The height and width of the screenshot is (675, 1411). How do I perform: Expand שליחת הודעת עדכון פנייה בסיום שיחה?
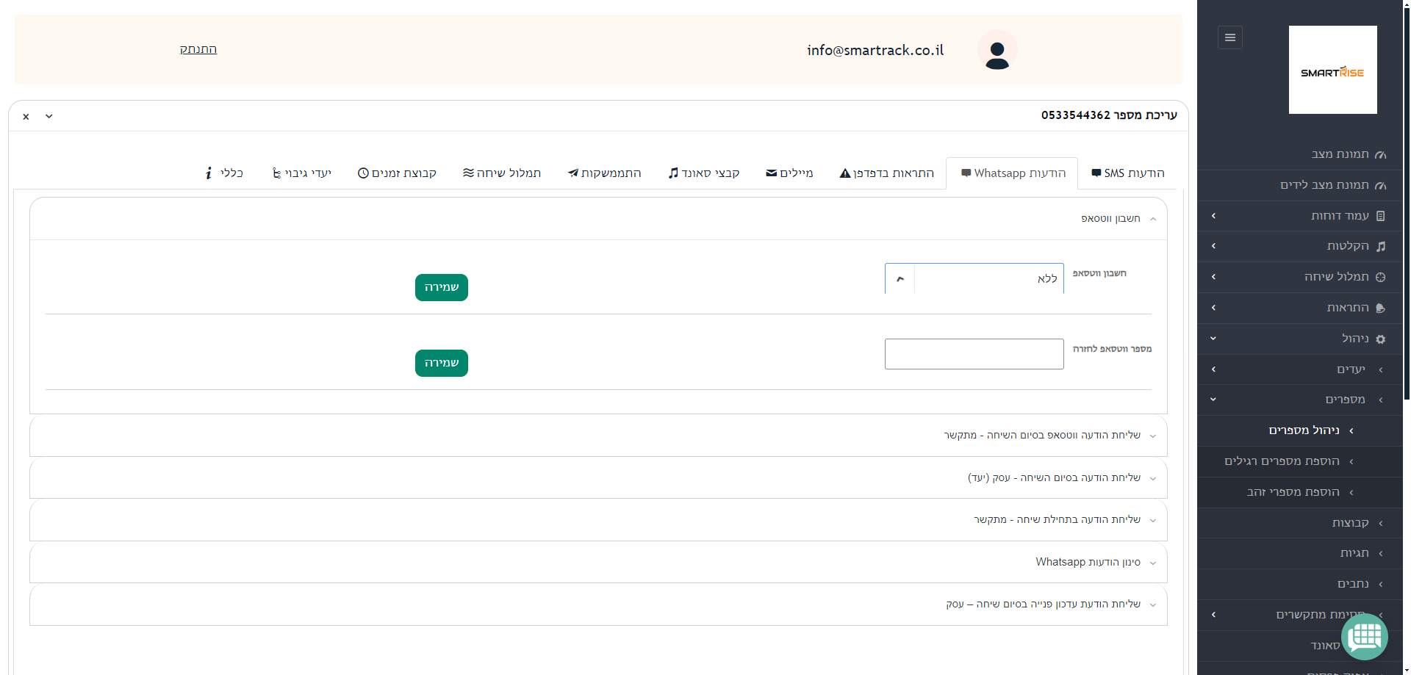coord(598,604)
